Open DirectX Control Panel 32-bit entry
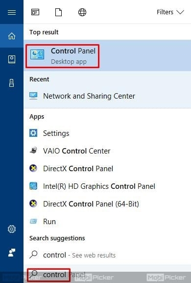 (x=107, y=168)
